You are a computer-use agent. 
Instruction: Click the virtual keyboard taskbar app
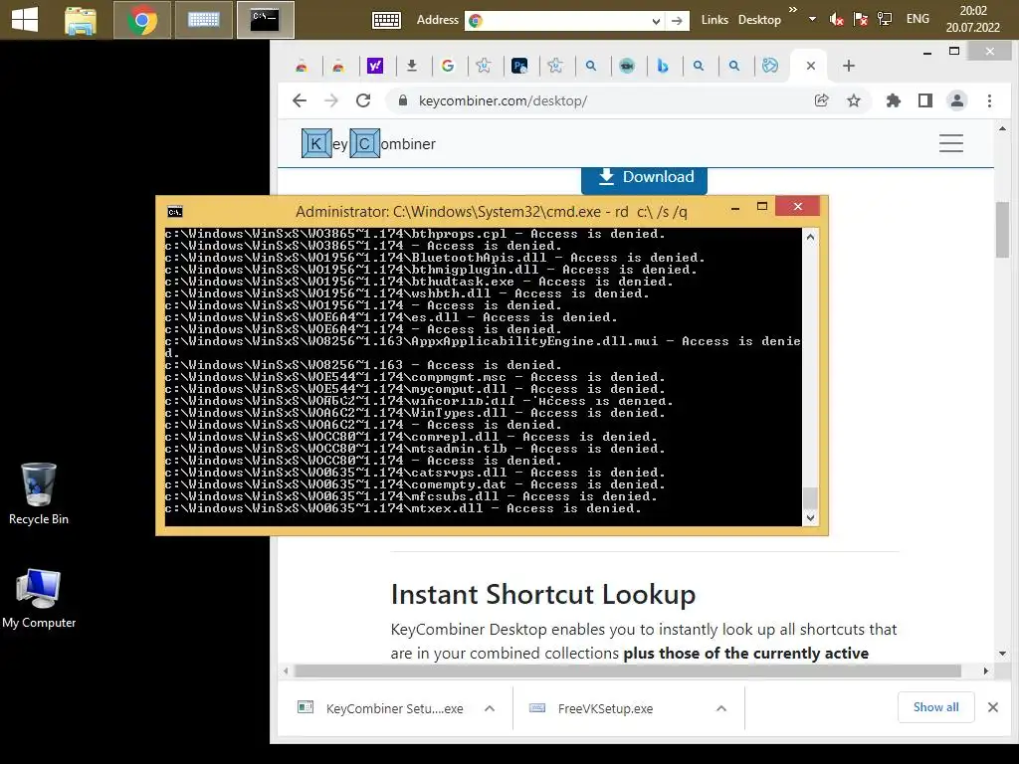click(x=203, y=20)
